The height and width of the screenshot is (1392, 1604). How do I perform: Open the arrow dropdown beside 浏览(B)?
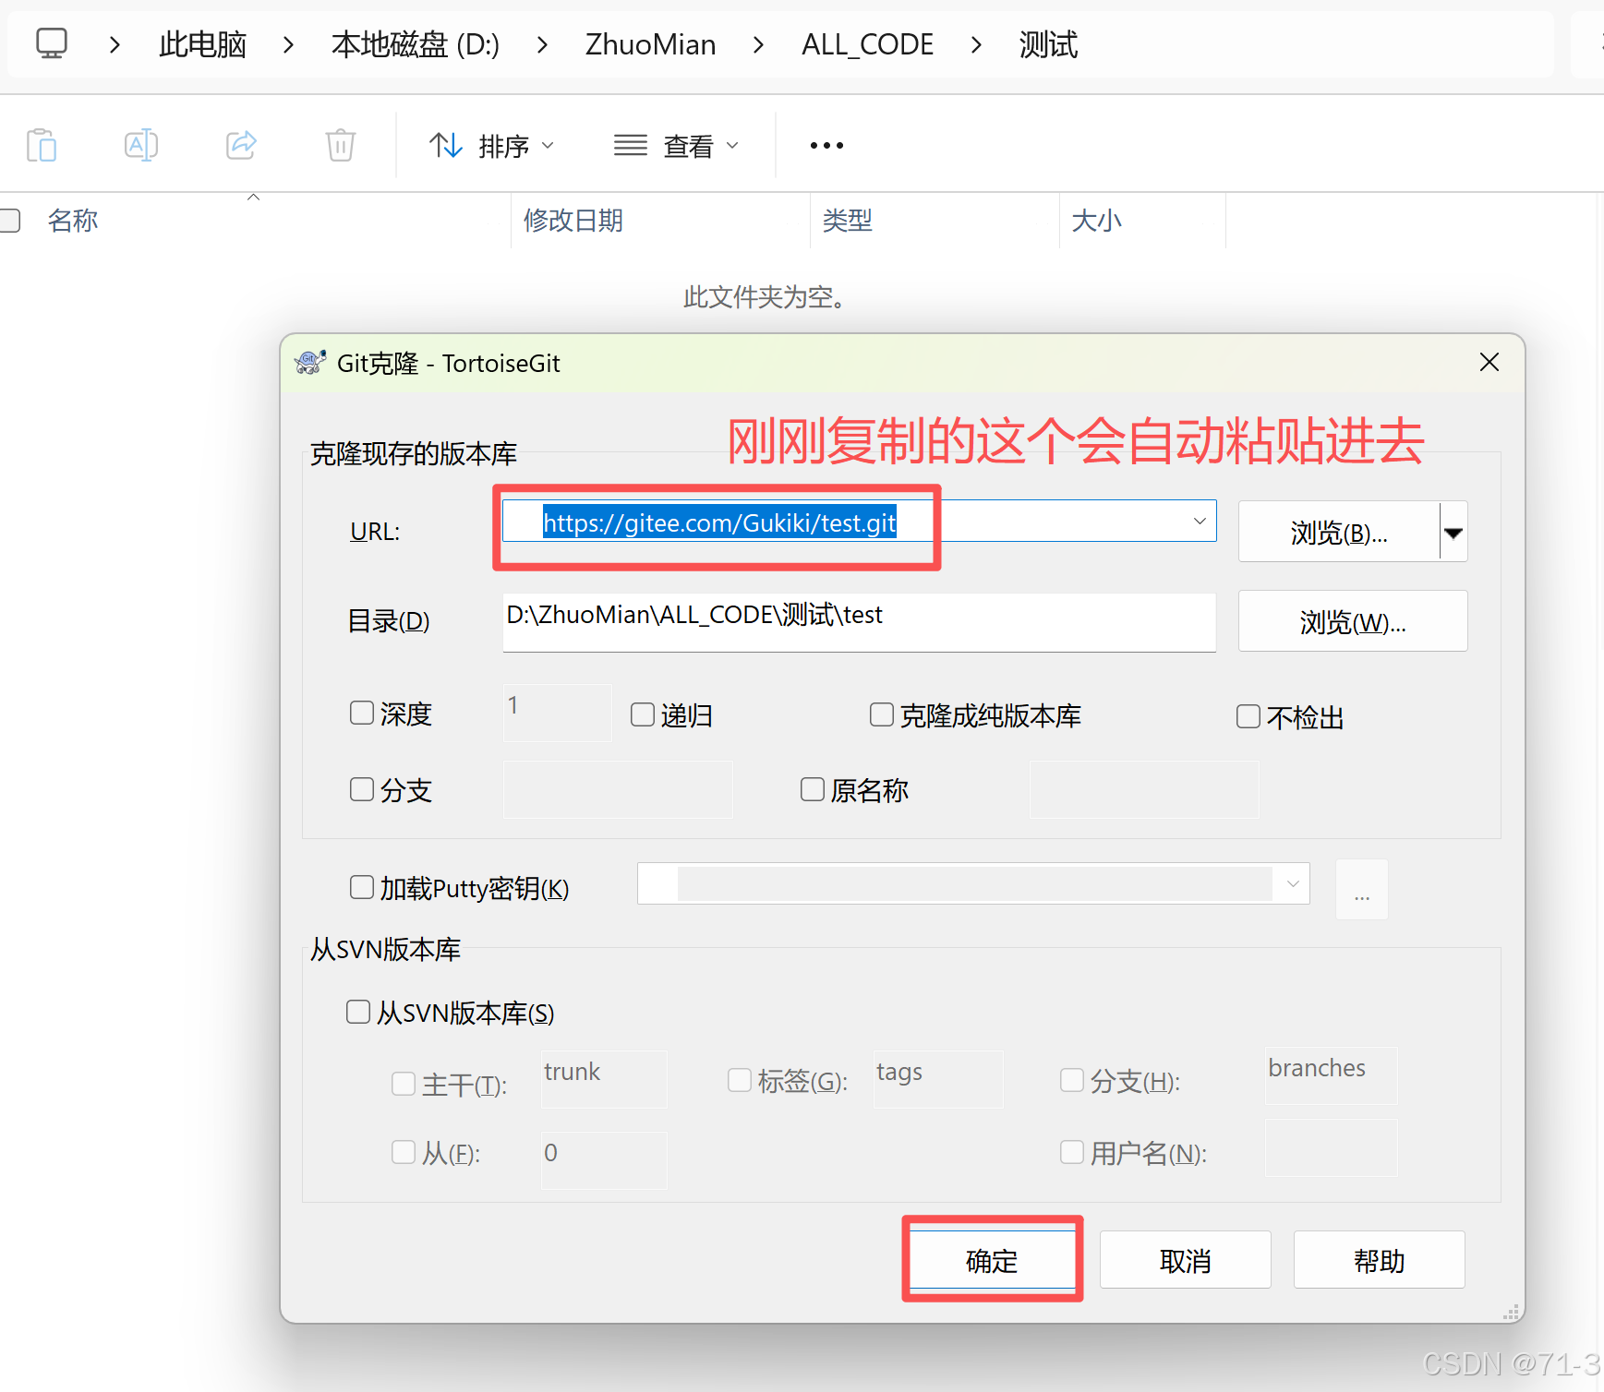[x=1453, y=532]
